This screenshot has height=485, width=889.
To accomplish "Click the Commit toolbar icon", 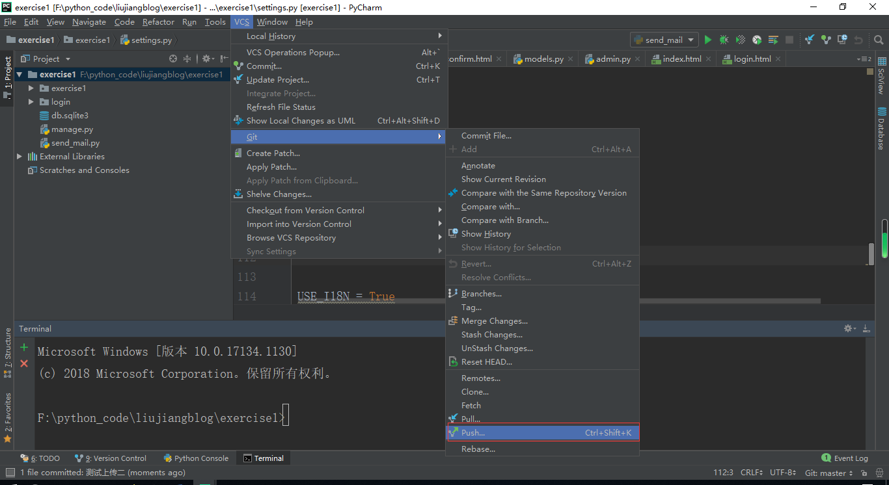I will 826,40.
